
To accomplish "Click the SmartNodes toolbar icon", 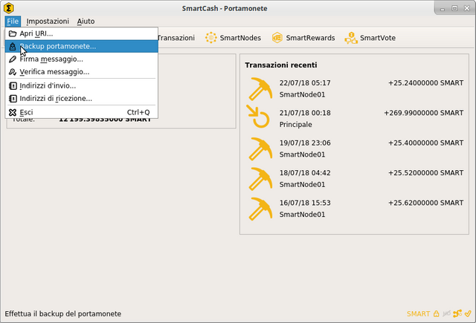I will coord(210,38).
